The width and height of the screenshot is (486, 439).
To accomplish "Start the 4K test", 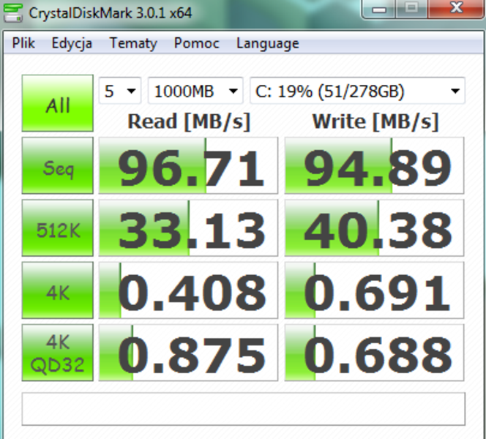I will (58, 290).
